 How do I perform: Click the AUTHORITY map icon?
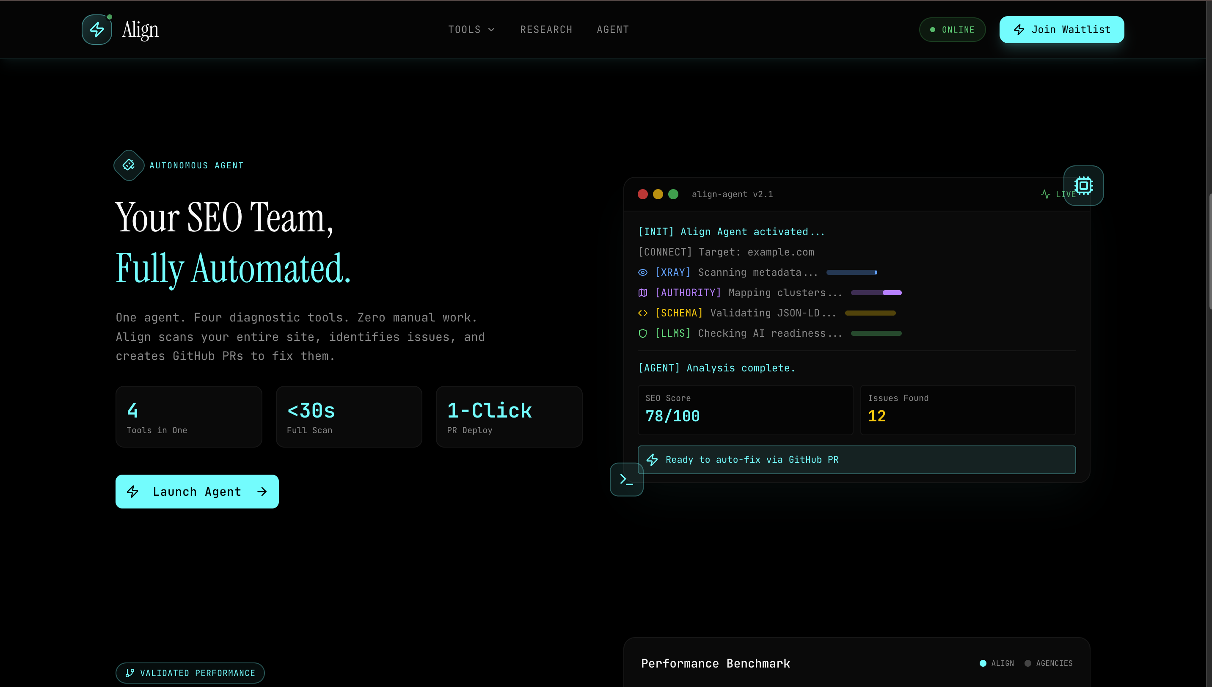[642, 293]
